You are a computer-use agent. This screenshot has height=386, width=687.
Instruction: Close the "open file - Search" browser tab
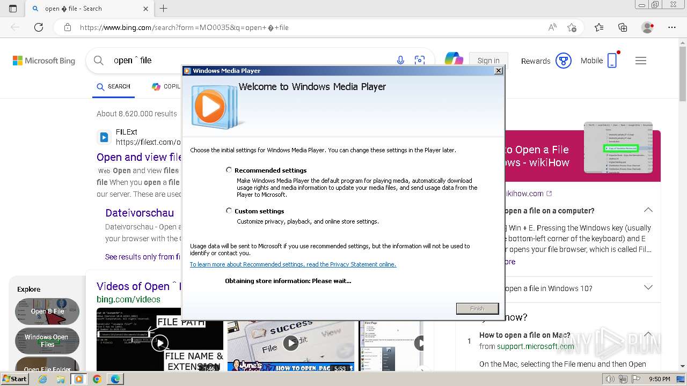146,9
